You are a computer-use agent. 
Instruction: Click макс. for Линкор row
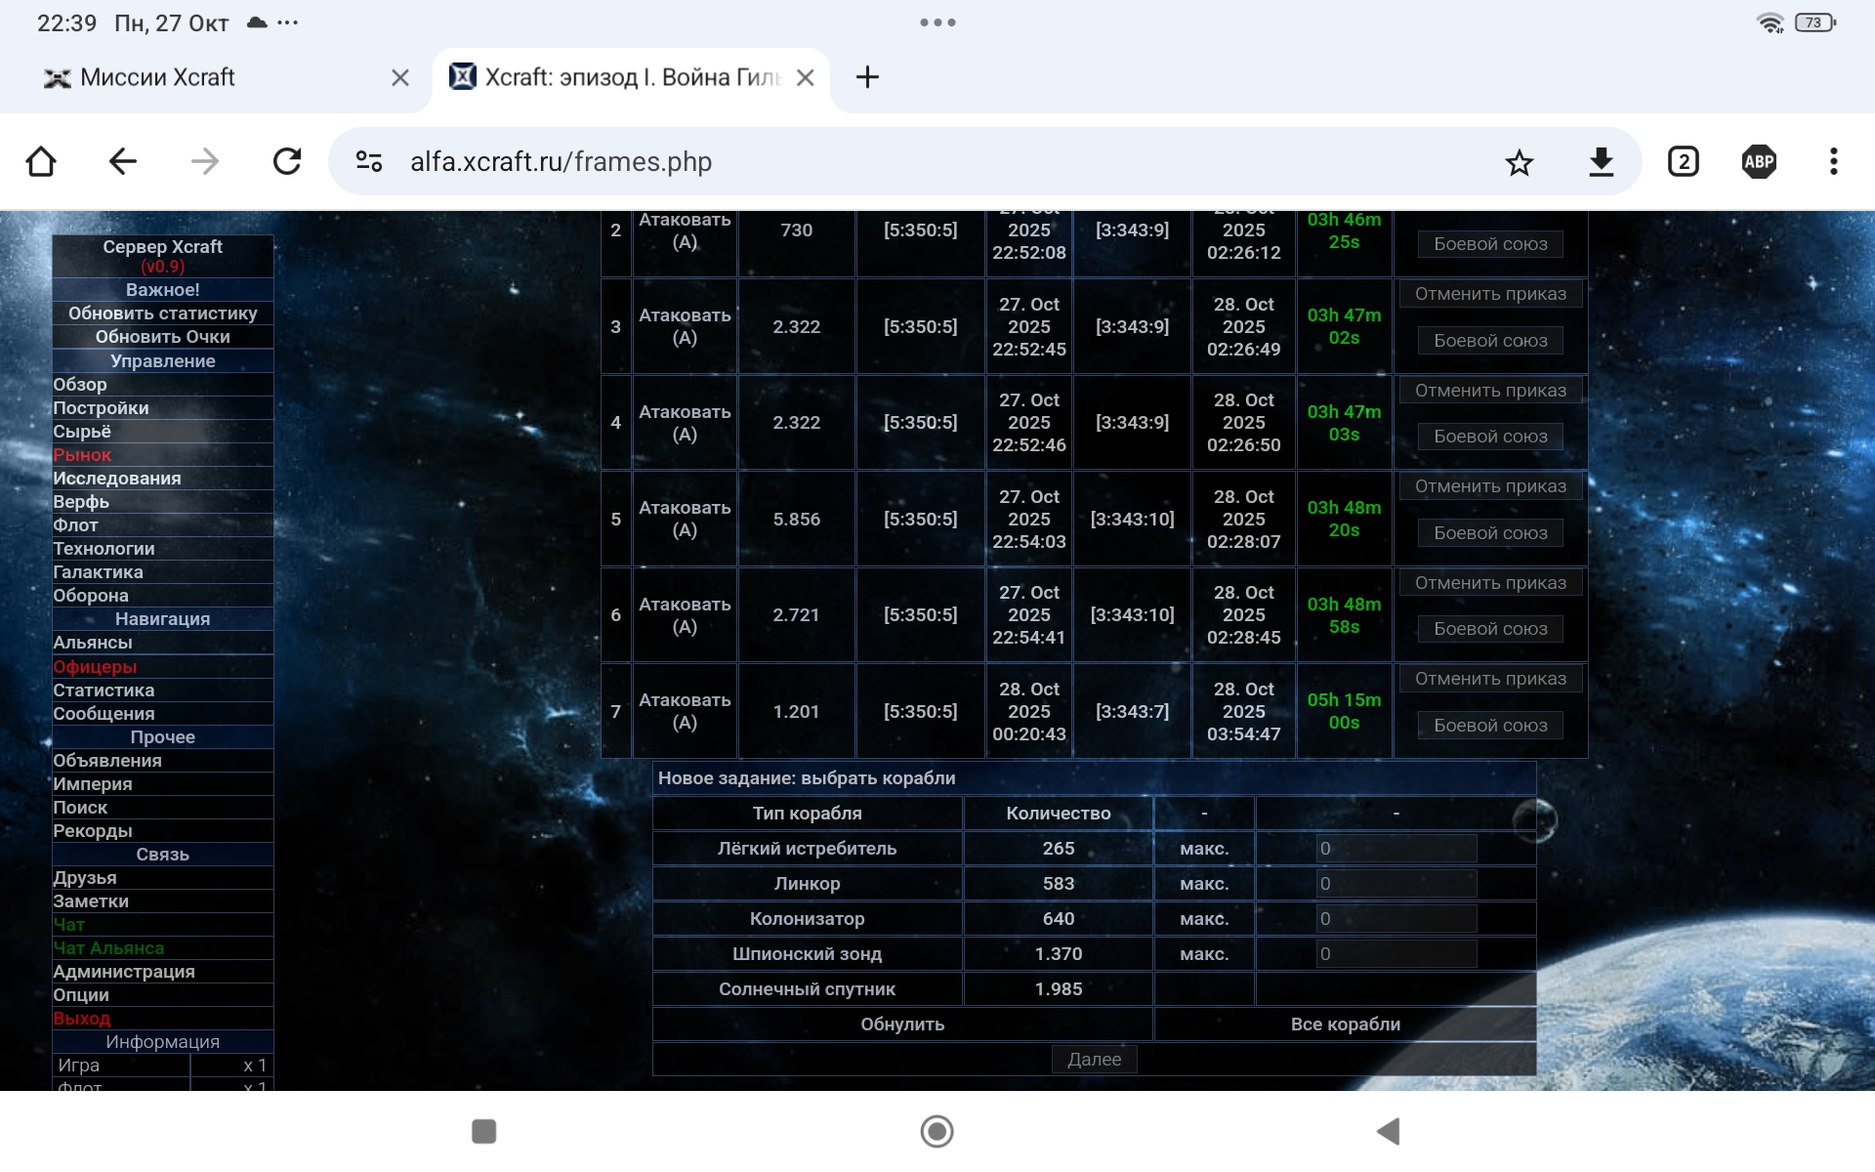[1203, 884]
